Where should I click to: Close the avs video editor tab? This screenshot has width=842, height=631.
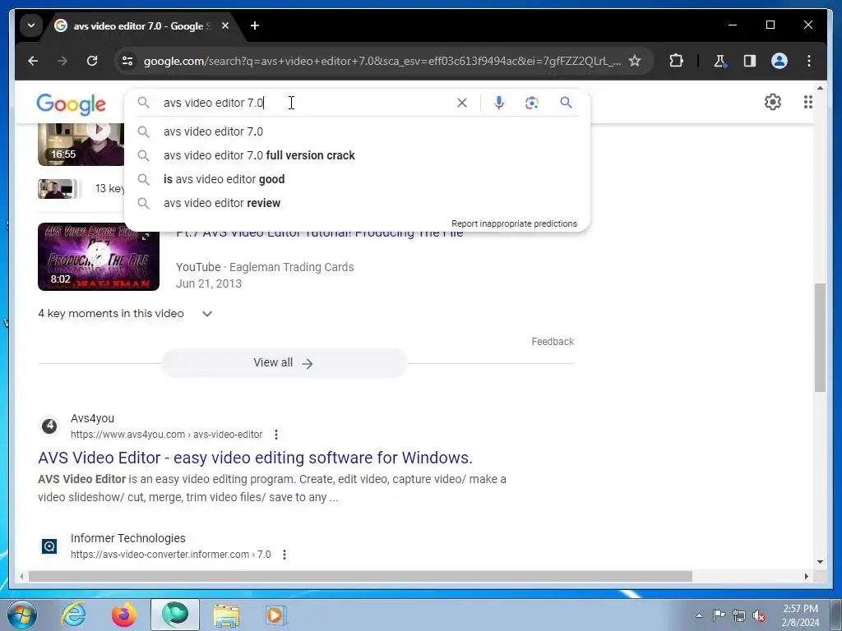click(x=225, y=25)
